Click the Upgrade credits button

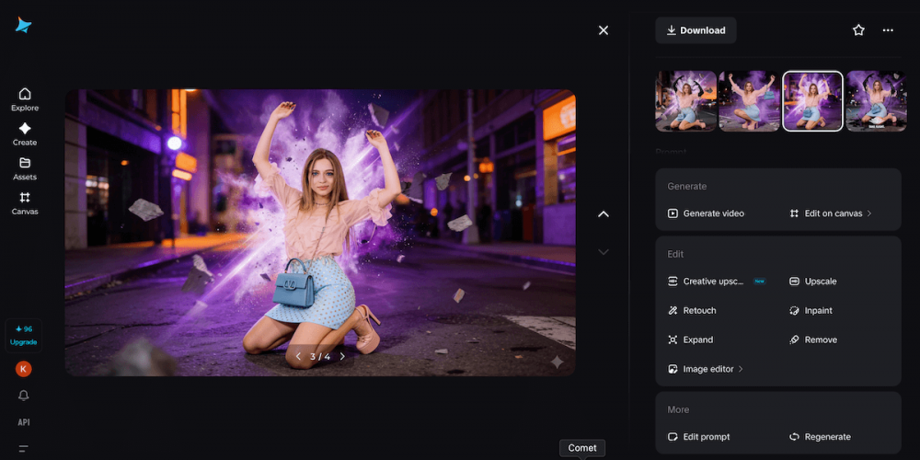[x=24, y=335]
